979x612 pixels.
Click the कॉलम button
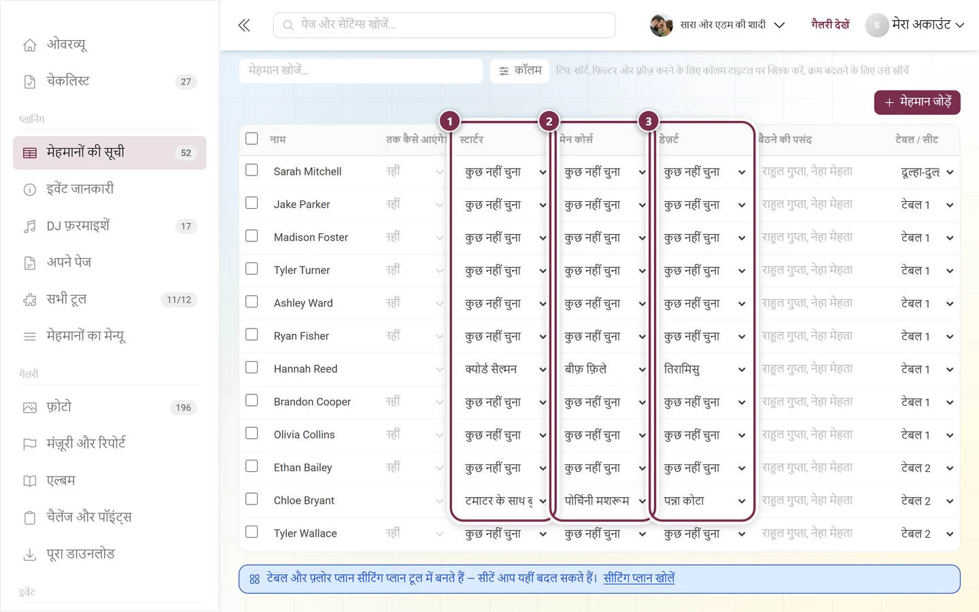(x=520, y=71)
